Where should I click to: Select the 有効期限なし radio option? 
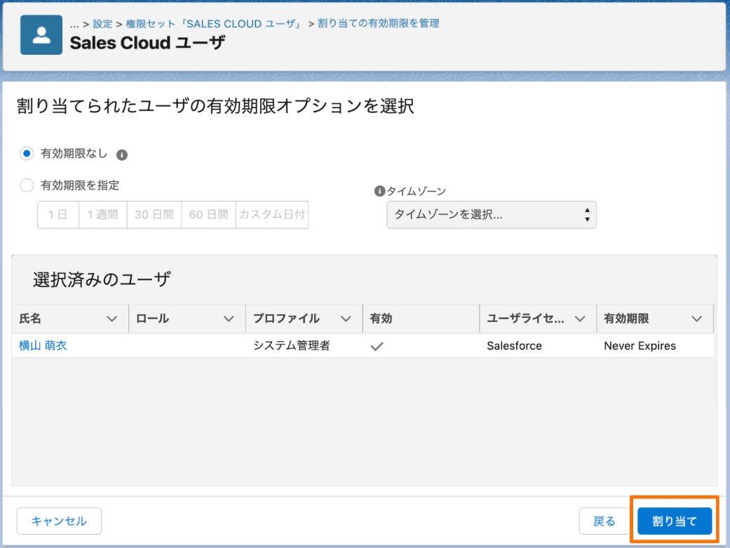27,153
